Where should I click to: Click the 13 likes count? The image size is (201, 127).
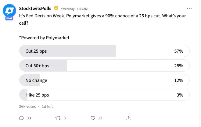click(100, 118)
